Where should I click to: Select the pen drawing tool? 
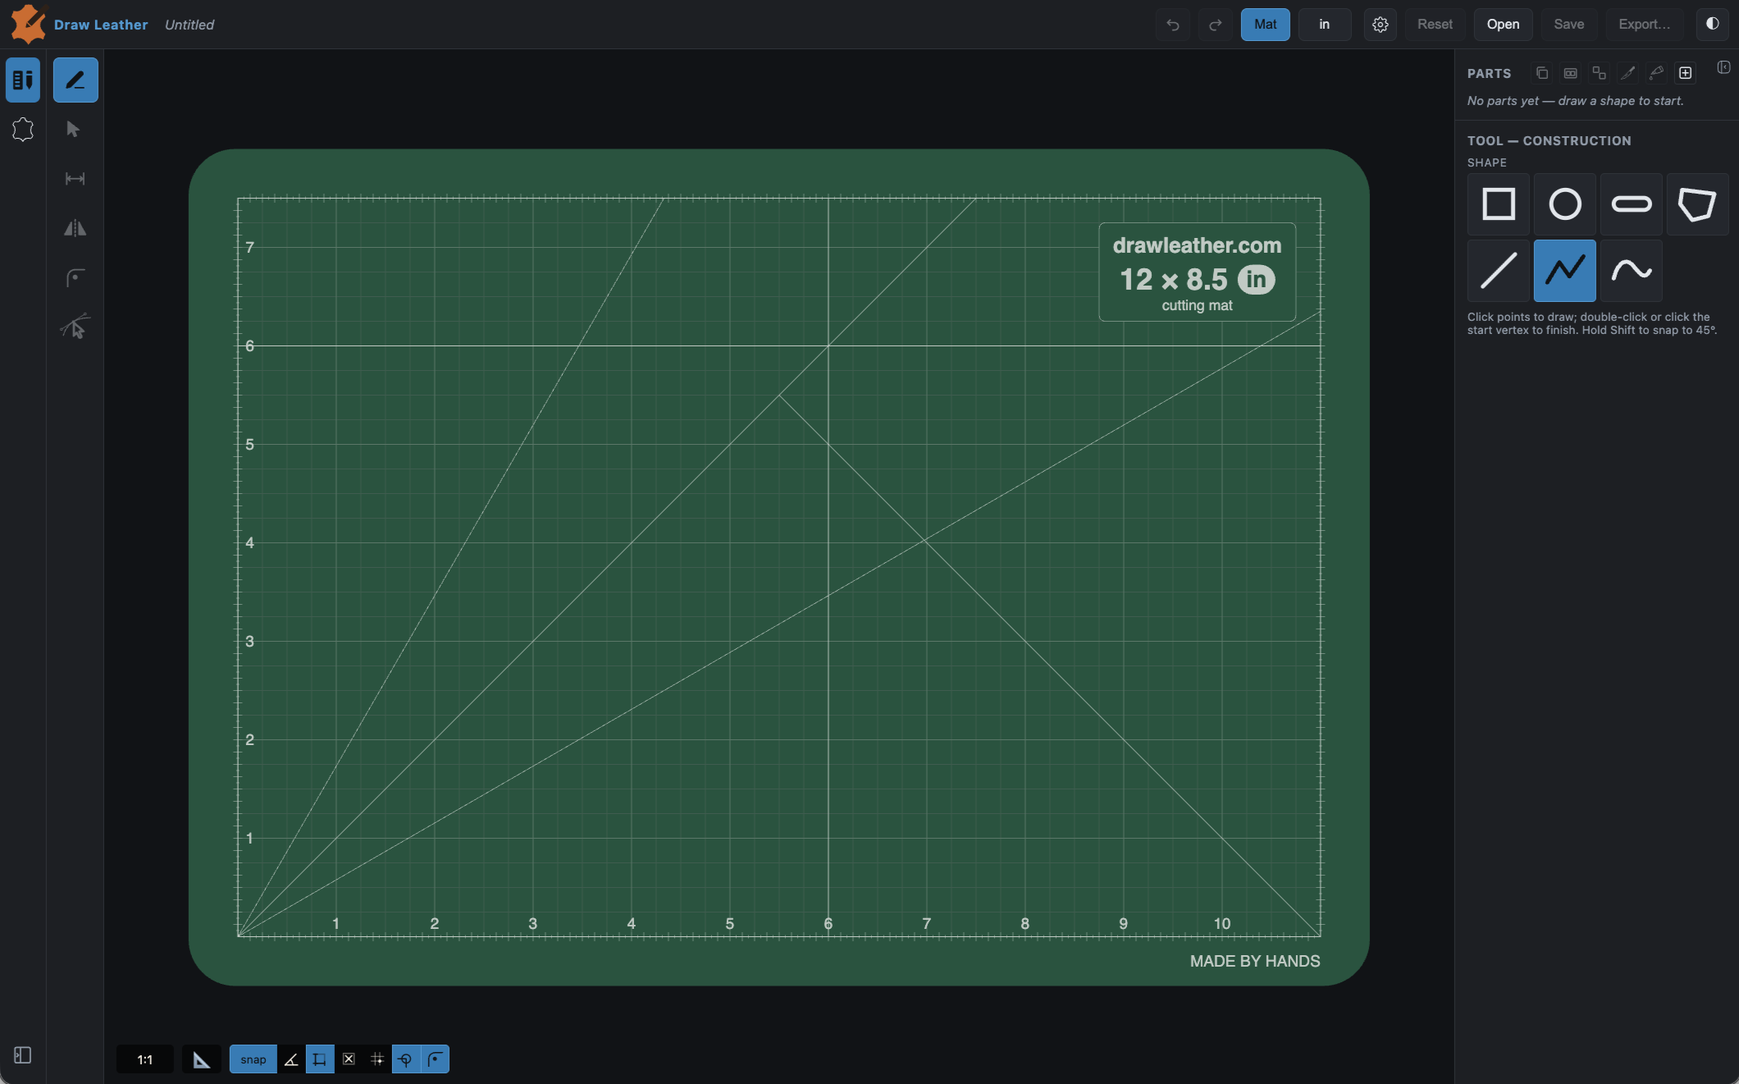[75, 80]
